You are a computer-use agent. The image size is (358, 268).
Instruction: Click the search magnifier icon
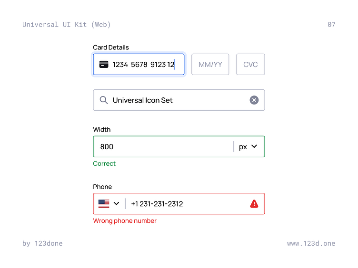tap(104, 100)
